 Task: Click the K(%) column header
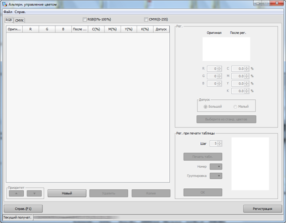[145, 29]
